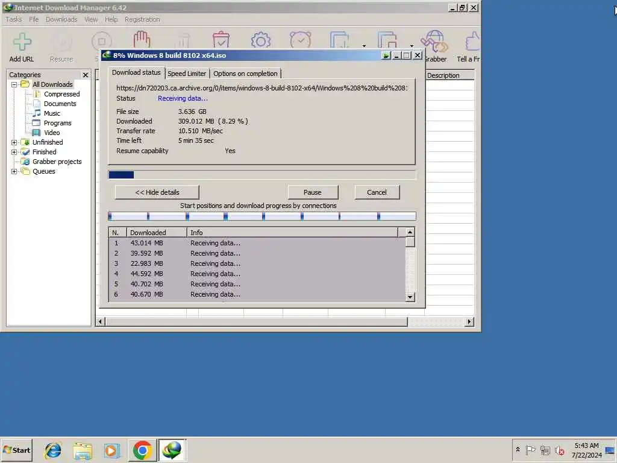The height and width of the screenshot is (463, 617).
Task: Click the download progress bar
Action: [262, 174]
